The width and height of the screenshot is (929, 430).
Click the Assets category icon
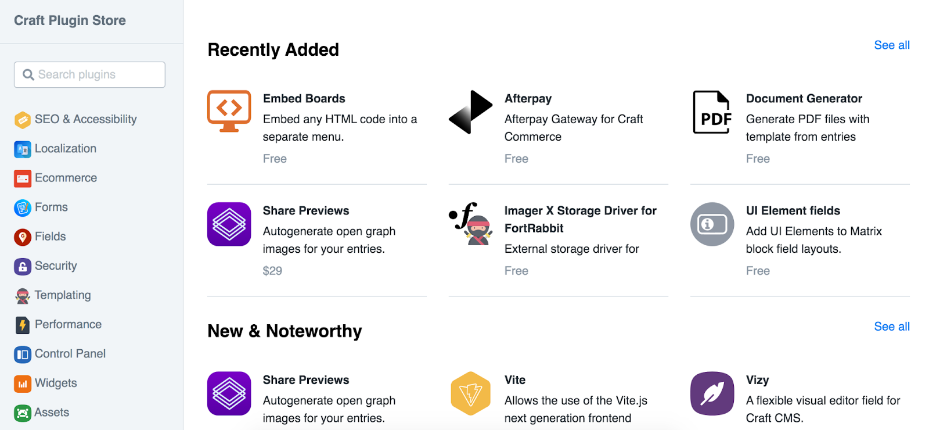(x=22, y=412)
